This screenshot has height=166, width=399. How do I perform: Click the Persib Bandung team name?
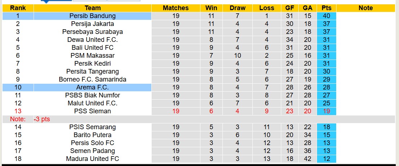92,16
